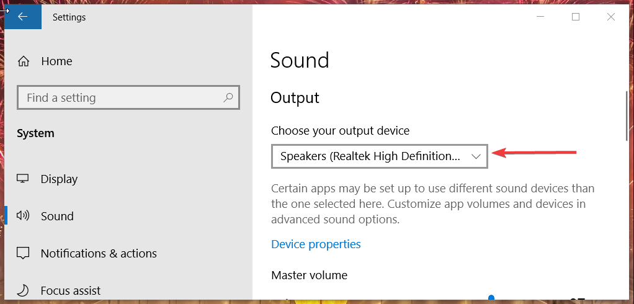Click the Notifications speech bubble icon
634x304 pixels.
[x=22, y=253]
